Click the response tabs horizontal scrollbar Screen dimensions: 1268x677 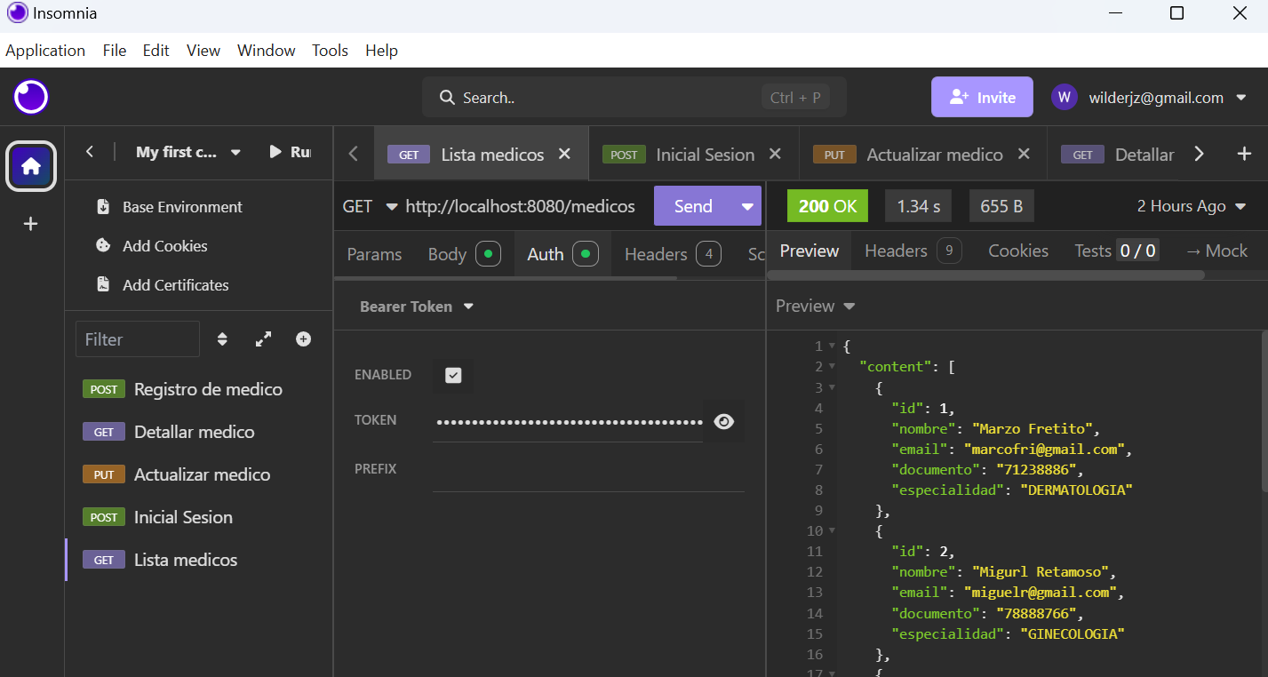tap(986, 275)
